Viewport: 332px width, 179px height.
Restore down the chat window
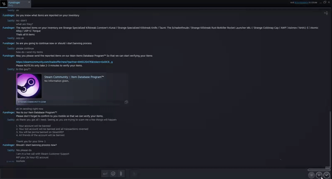click(x=325, y=2)
